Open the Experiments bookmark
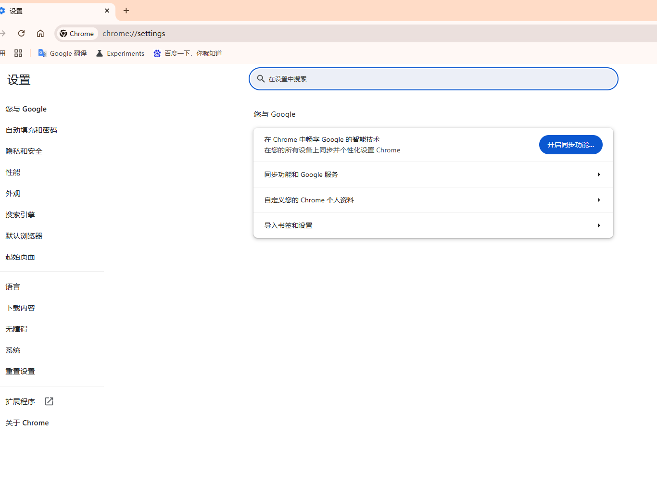 pos(120,53)
